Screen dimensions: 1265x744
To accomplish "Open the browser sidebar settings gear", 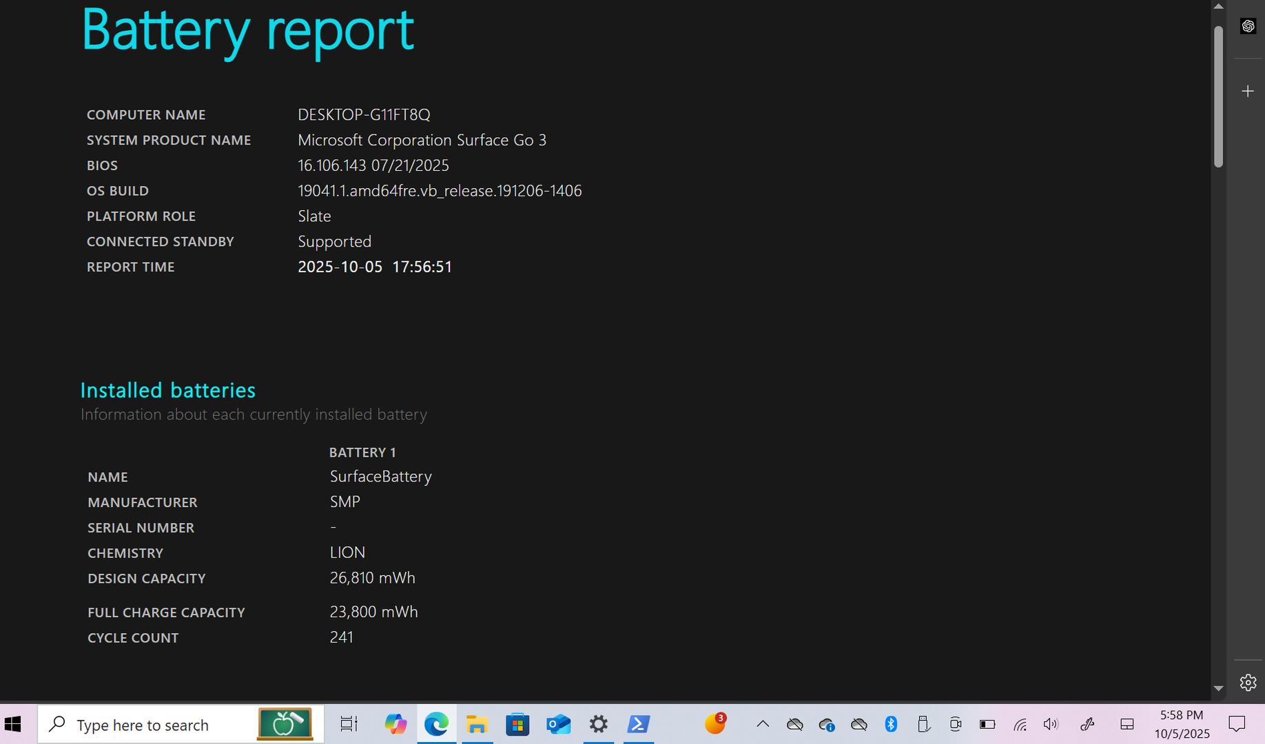I will (1248, 683).
